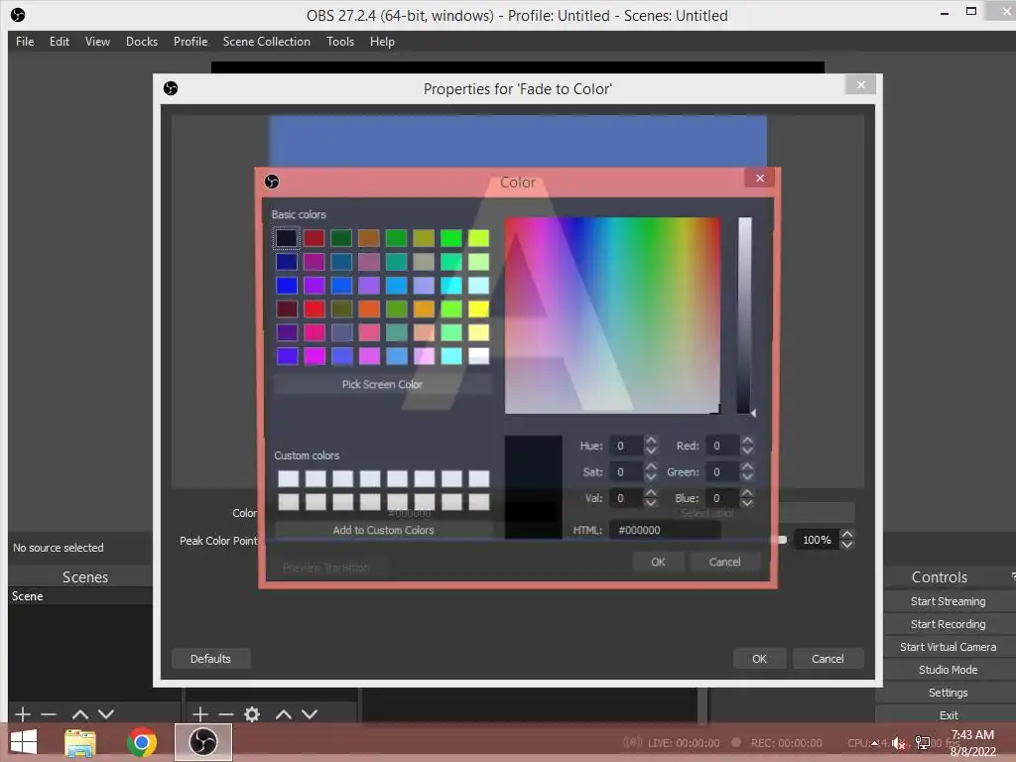Open the Scene Collection menu
This screenshot has height=762, width=1016.
266,42
